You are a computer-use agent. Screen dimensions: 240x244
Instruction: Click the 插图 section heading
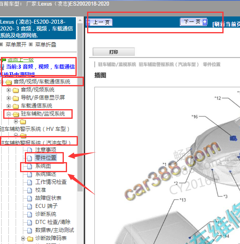[100, 75]
